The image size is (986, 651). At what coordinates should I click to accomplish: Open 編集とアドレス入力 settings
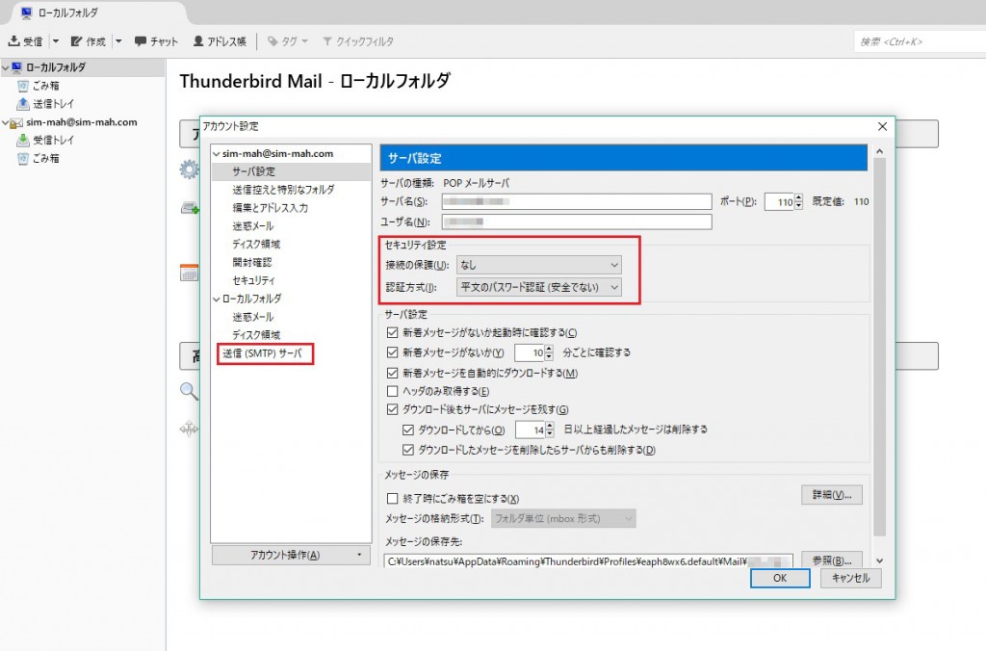click(x=270, y=208)
